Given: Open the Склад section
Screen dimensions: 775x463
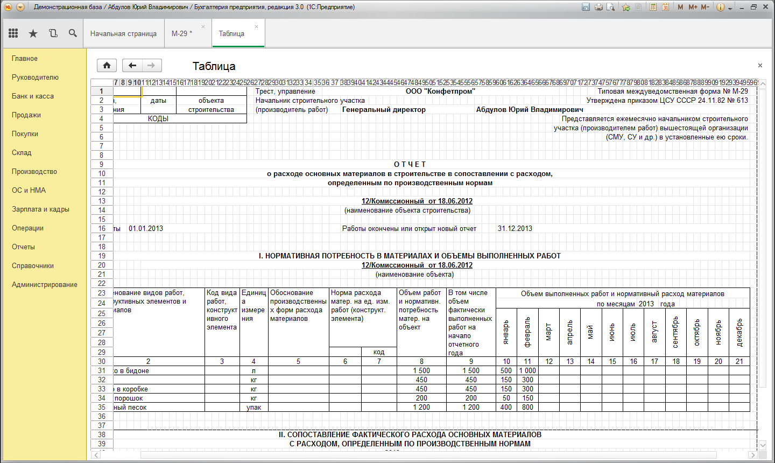Looking at the screenshot, I should tap(22, 152).
